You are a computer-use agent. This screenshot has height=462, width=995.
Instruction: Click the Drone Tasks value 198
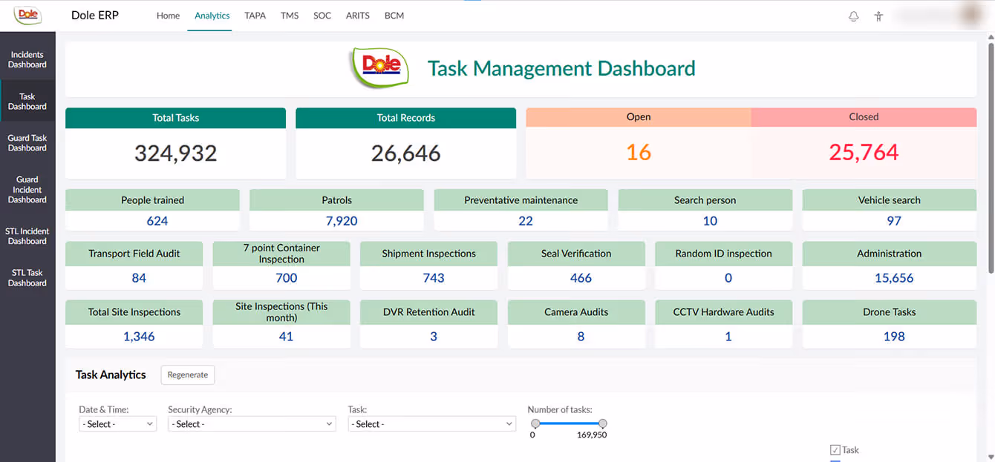(894, 337)
